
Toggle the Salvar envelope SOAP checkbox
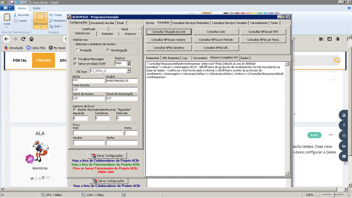(75, 64)
